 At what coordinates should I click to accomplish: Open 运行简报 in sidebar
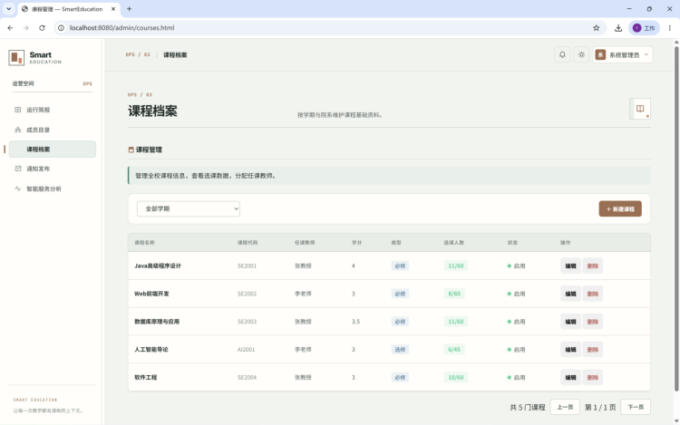(52, 110)
